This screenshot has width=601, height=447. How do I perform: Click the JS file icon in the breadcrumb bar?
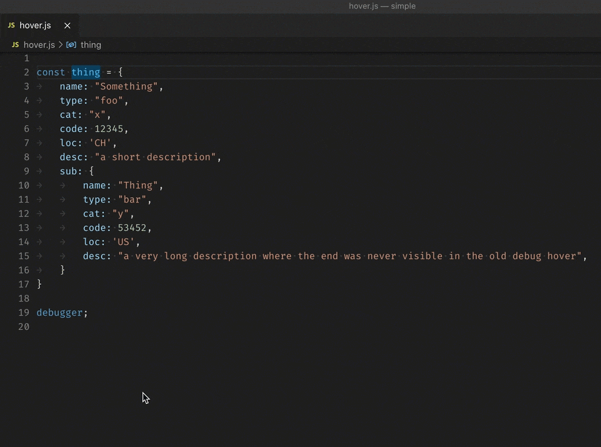click(15, 44)
